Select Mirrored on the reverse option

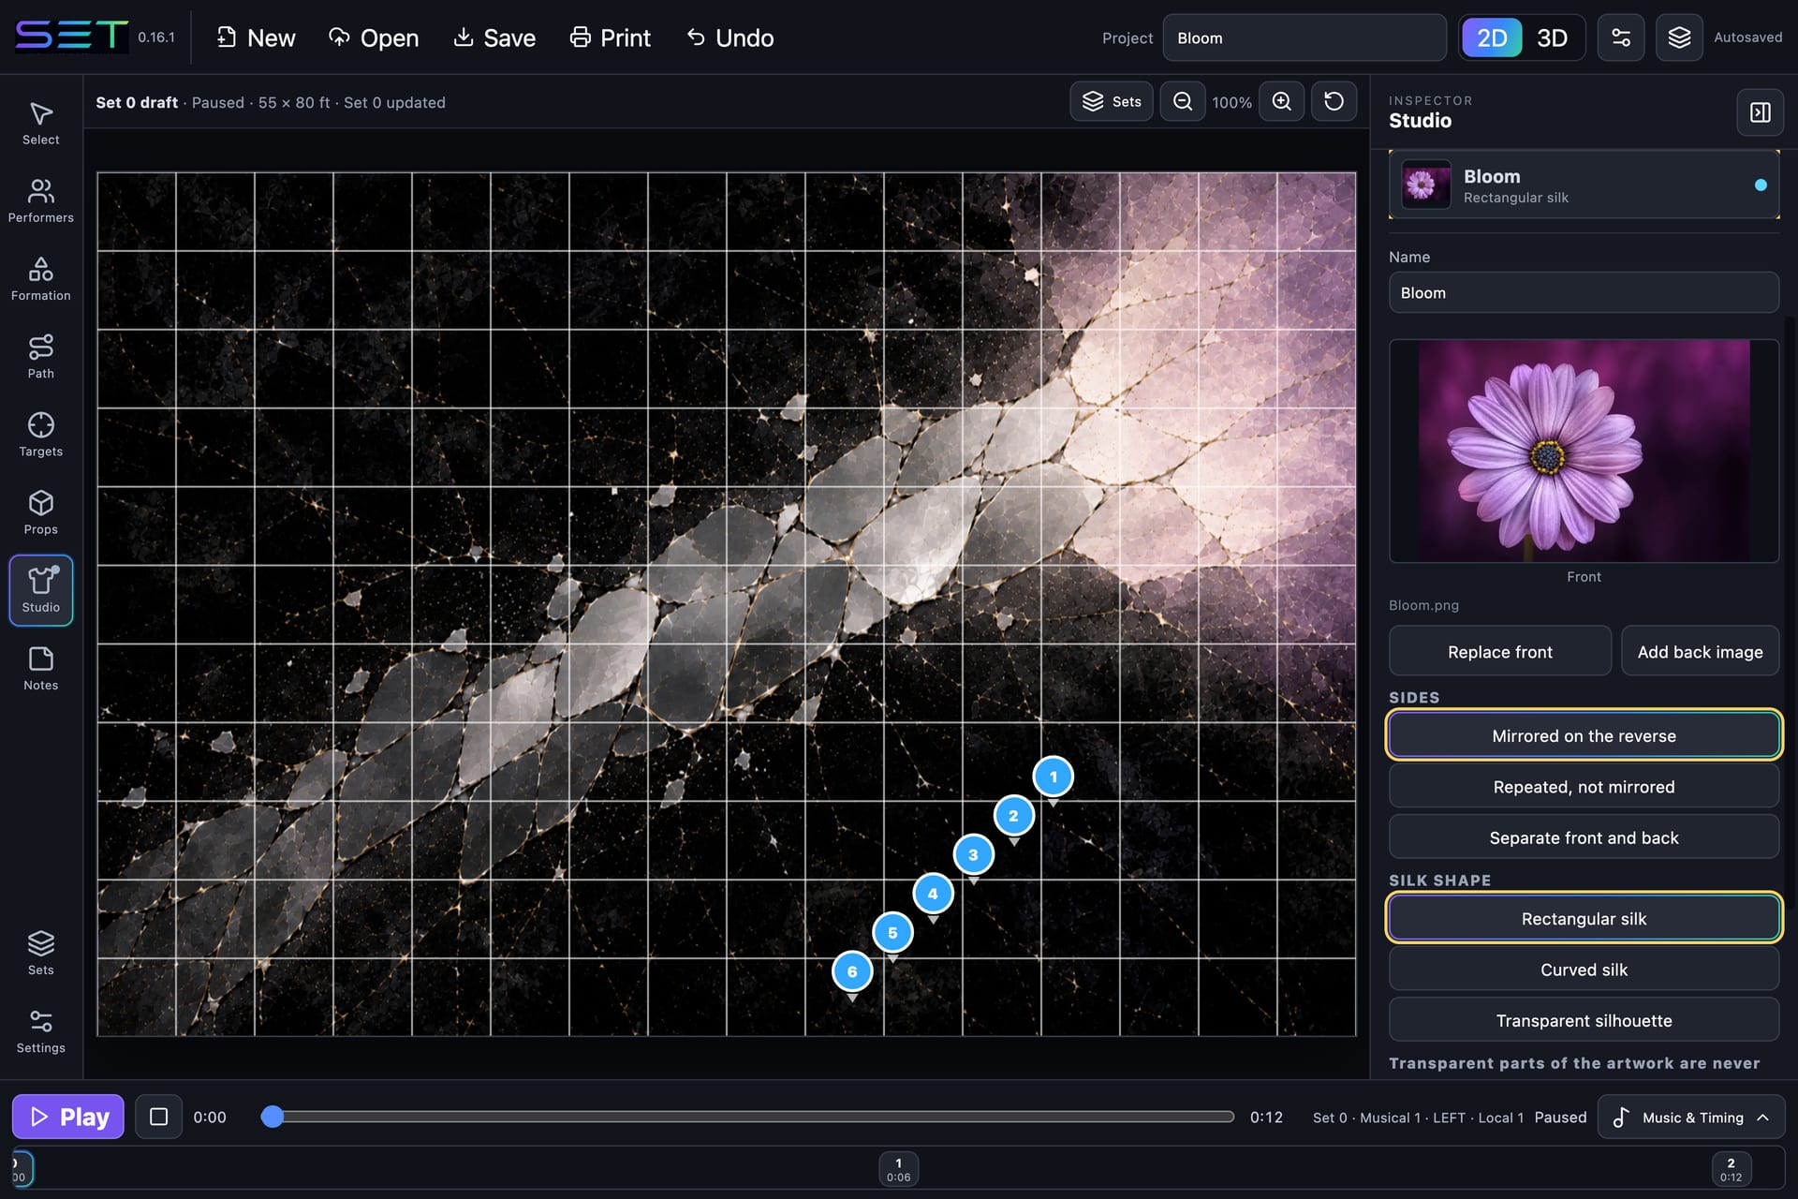(1584, 735)
